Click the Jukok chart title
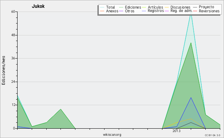 38,6
